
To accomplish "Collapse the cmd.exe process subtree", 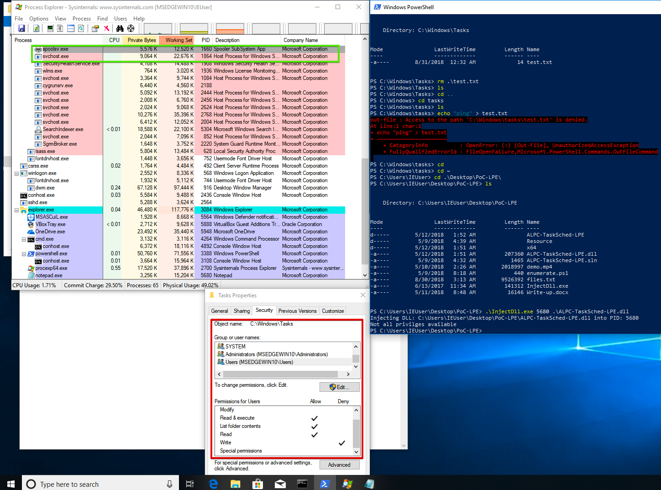I will point(24,239).
